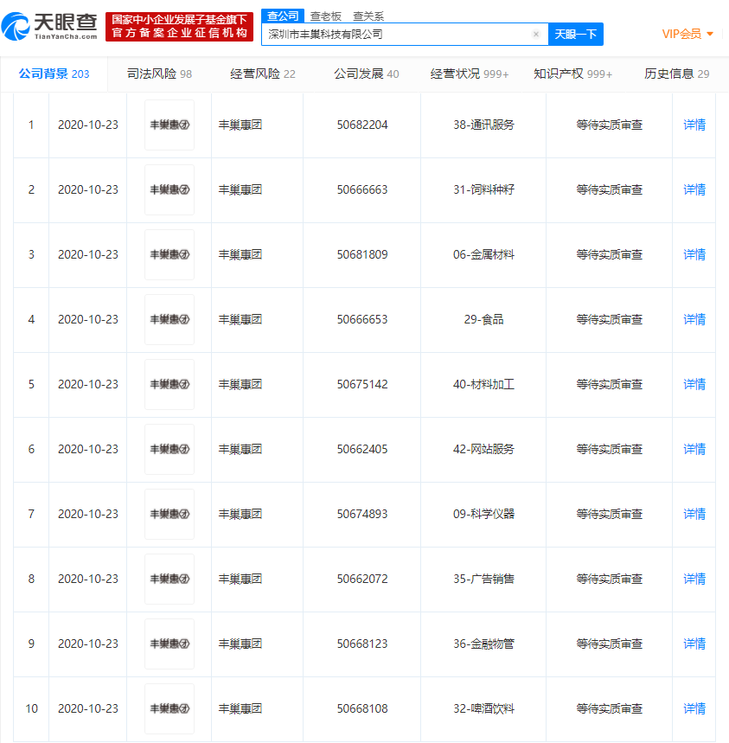Click the official credit agency red banner
The width and height of the screenshot is (729, 743).
click(x=180, y=26)
